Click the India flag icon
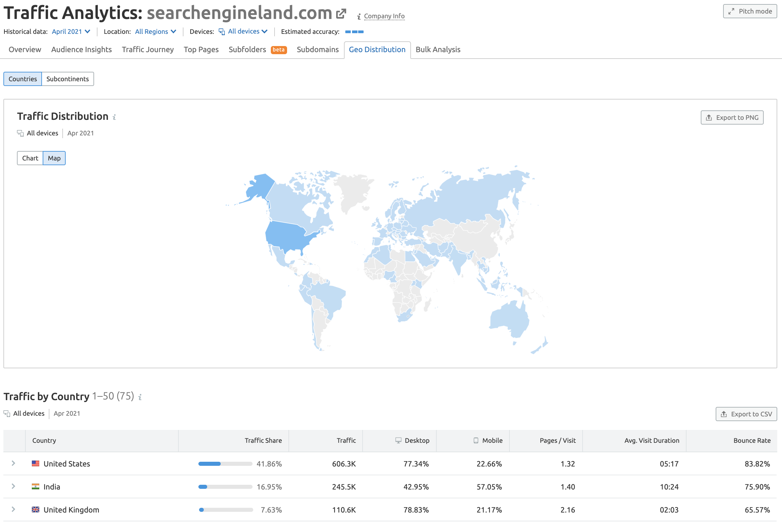This screenshot has width=782, height=522. (36, 486)
